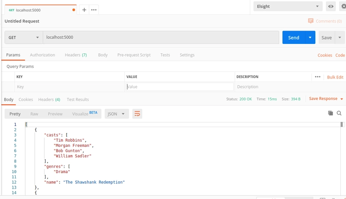Select the response Body tab
The width and height of the screenshot is (346, 199).
pos(9,99)
